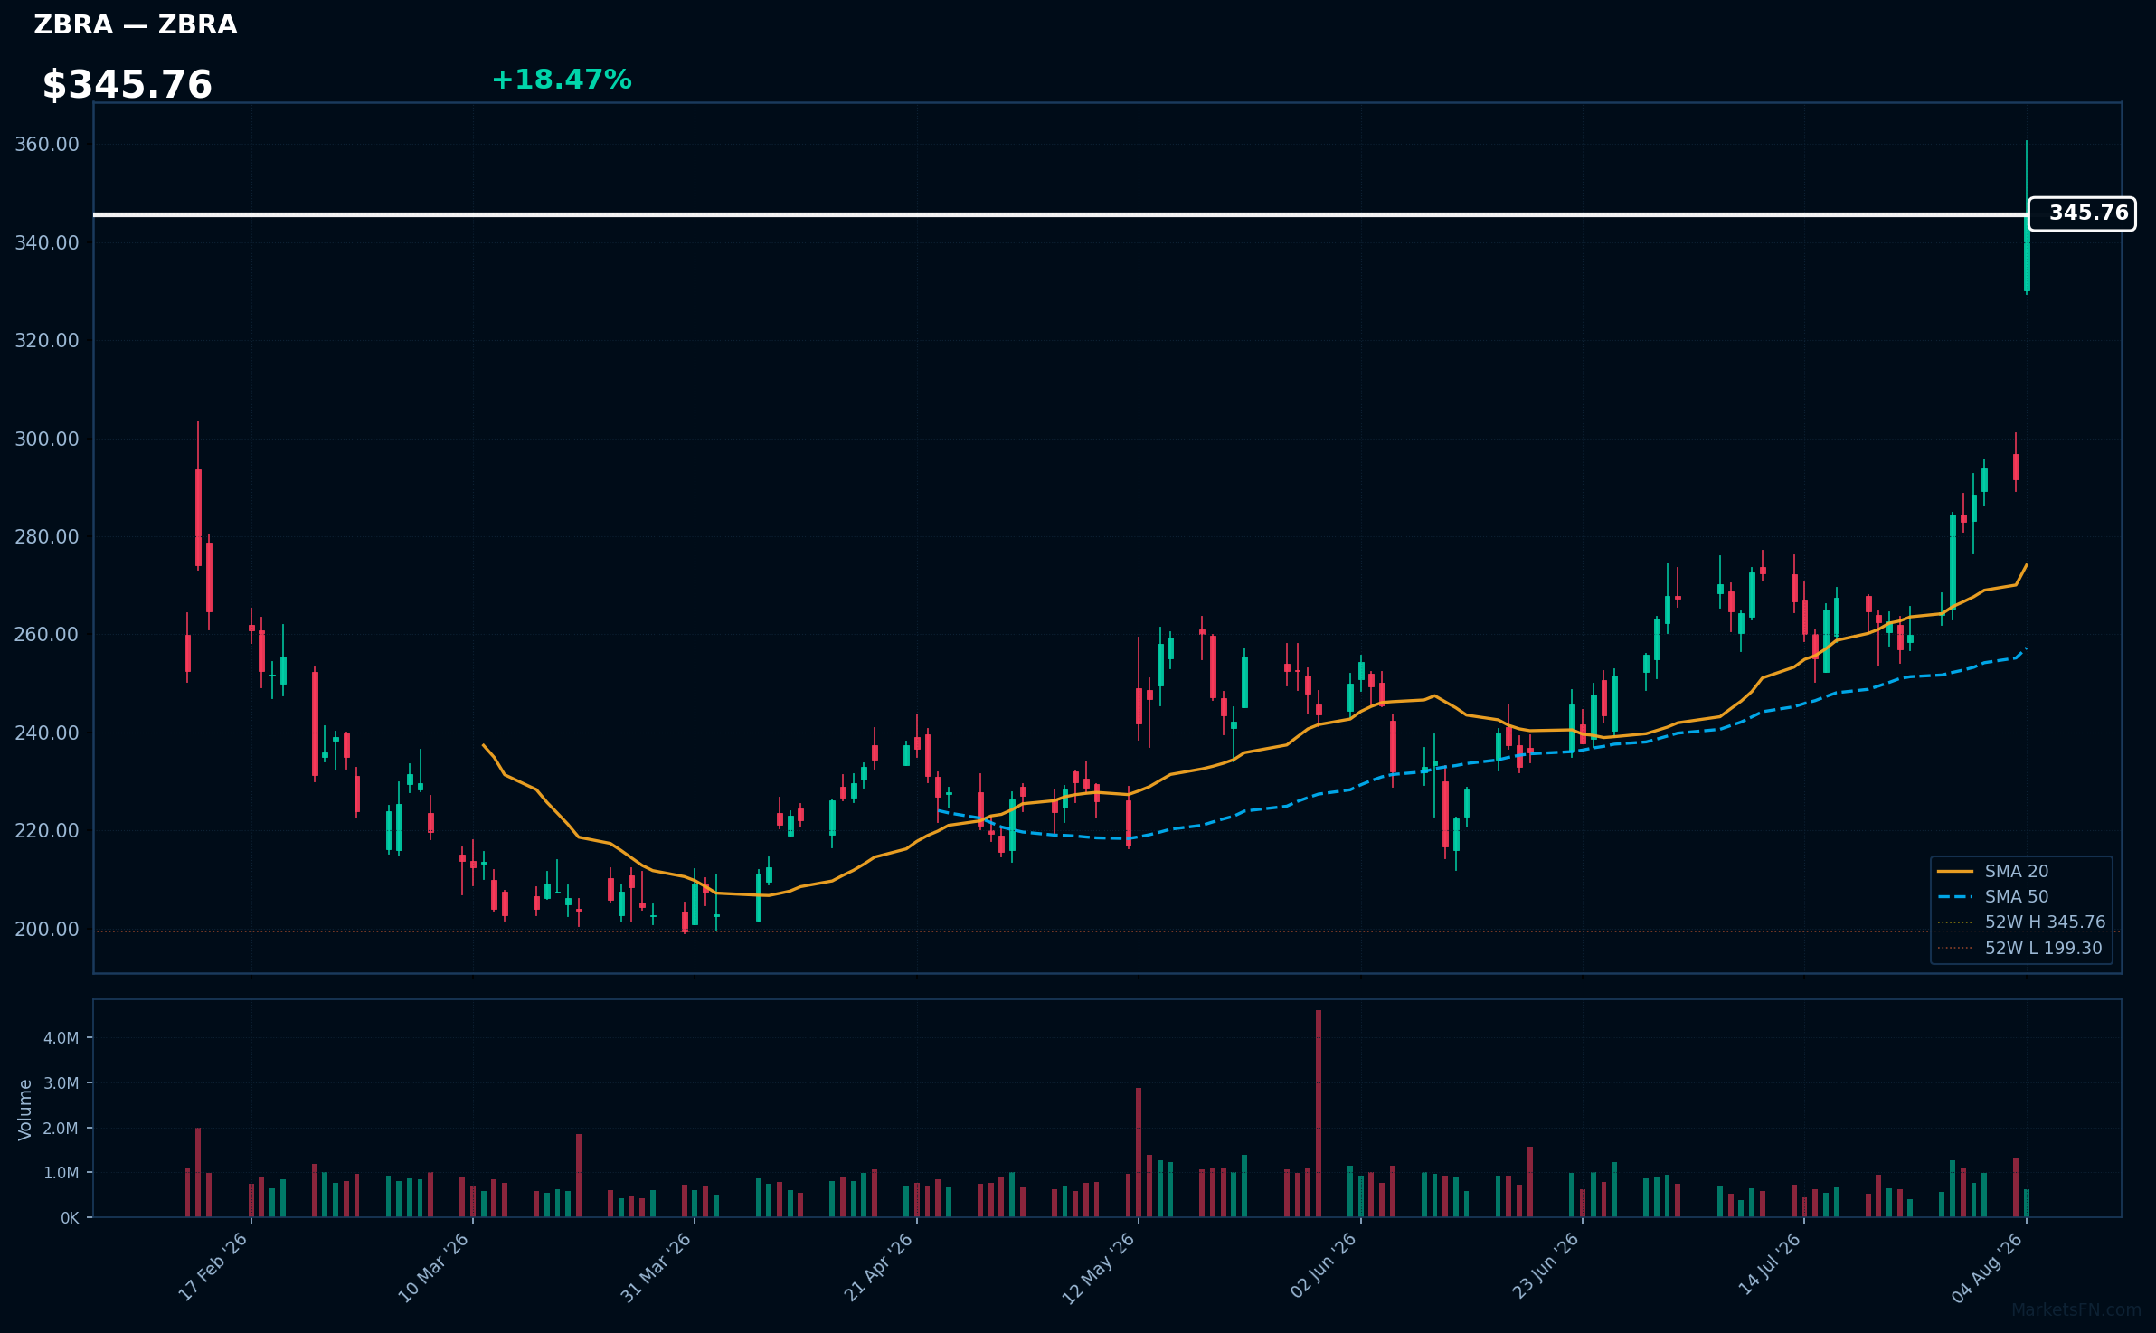
Task: Click the "10 Mar '26" date label
Action: click(x=434, y=1267)
